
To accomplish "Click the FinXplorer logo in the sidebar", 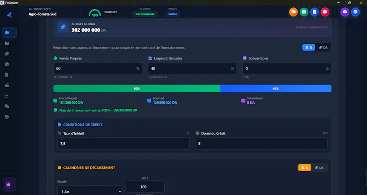I will [9, 15].
